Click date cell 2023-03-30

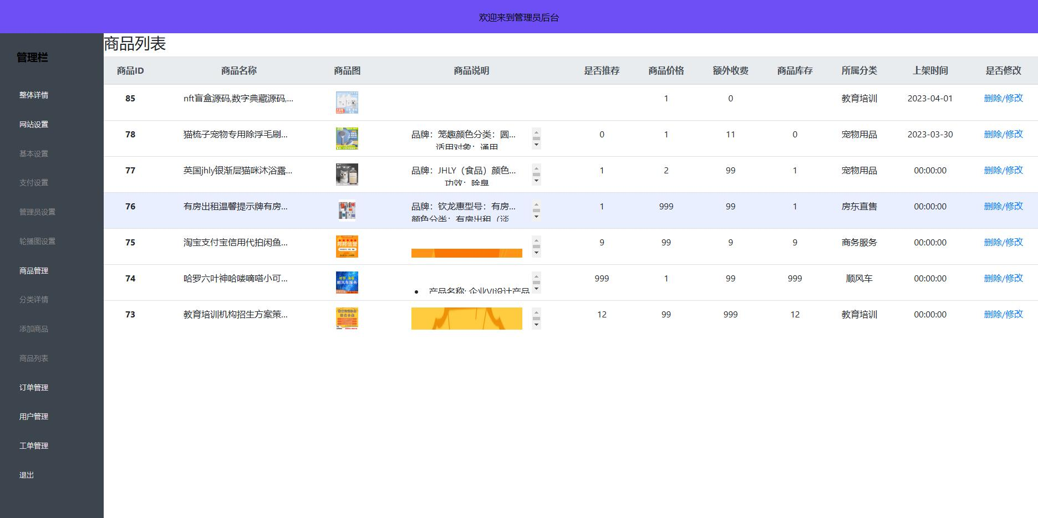tap(930, 135)
